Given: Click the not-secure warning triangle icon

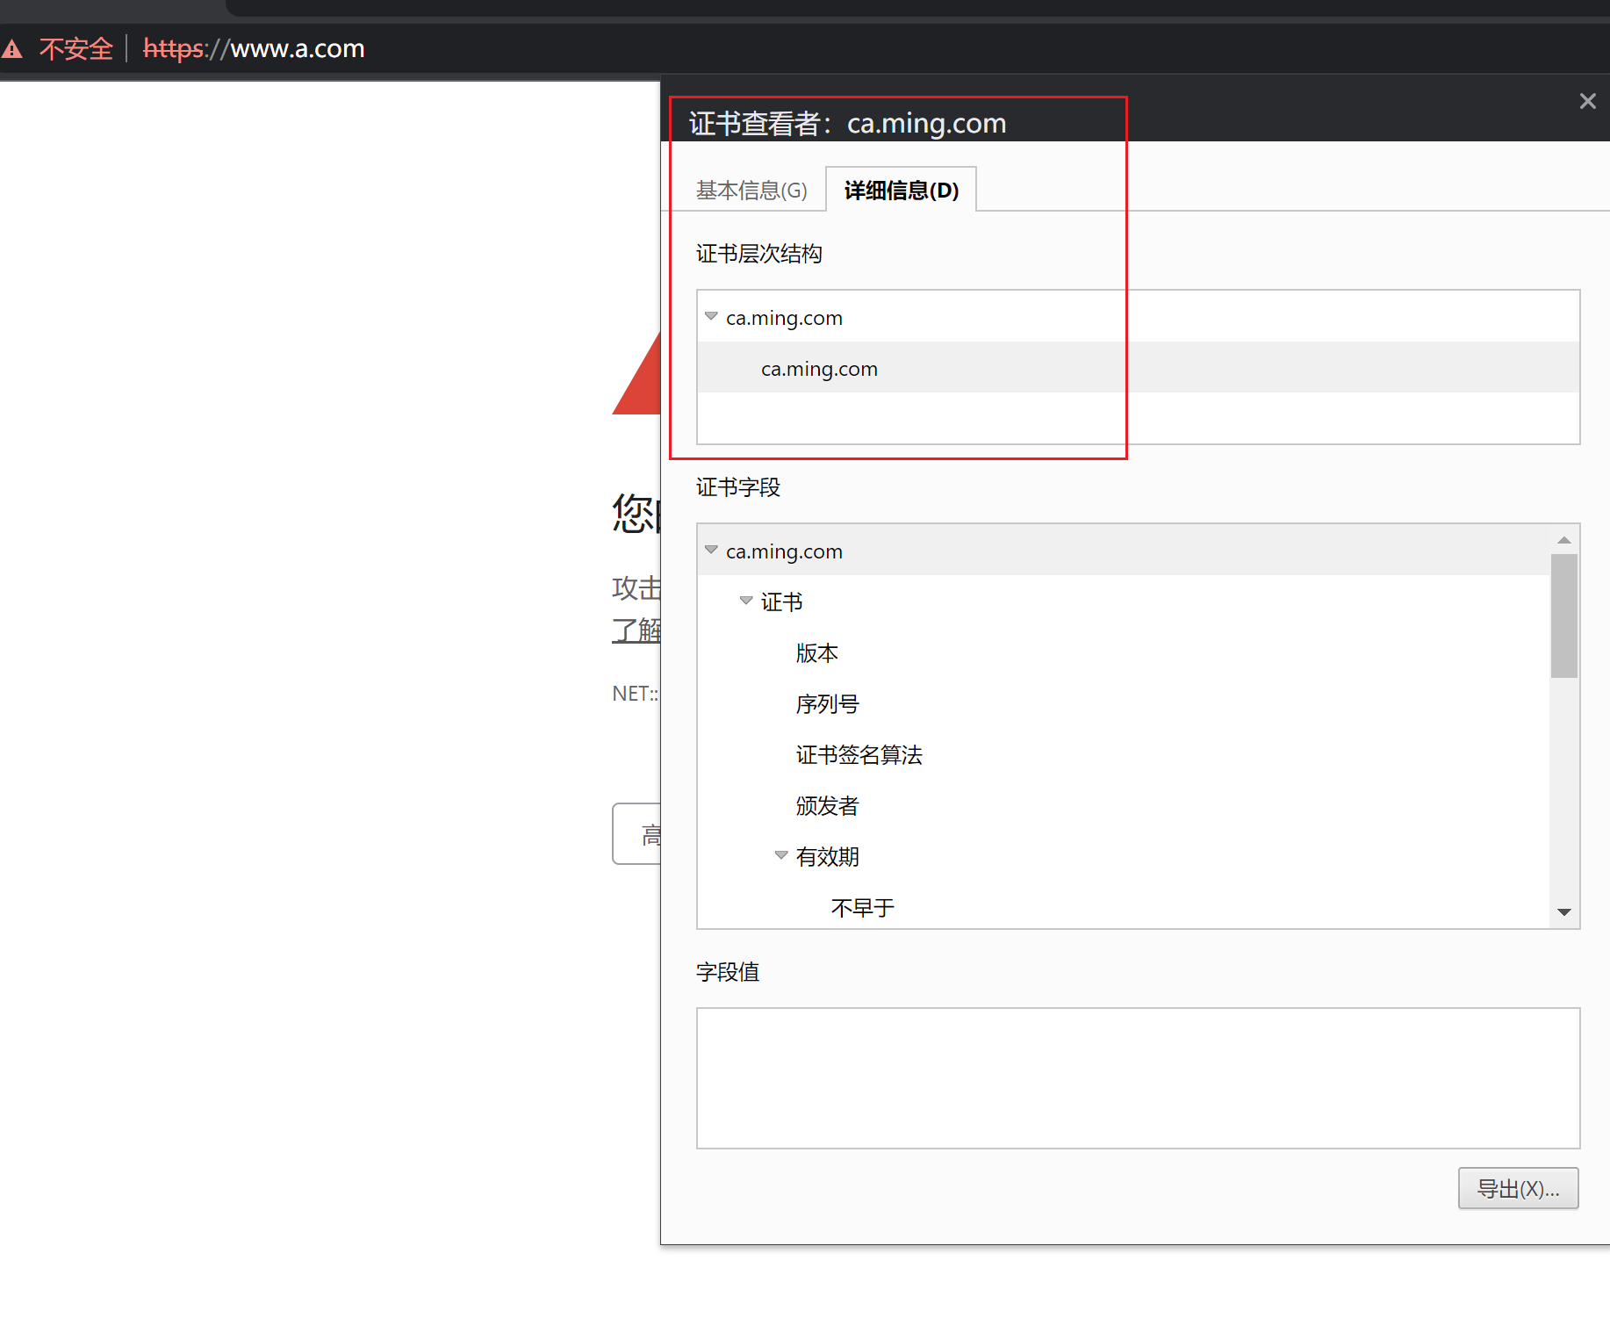Looking at the screenshot, I should [x=12, y=49].
